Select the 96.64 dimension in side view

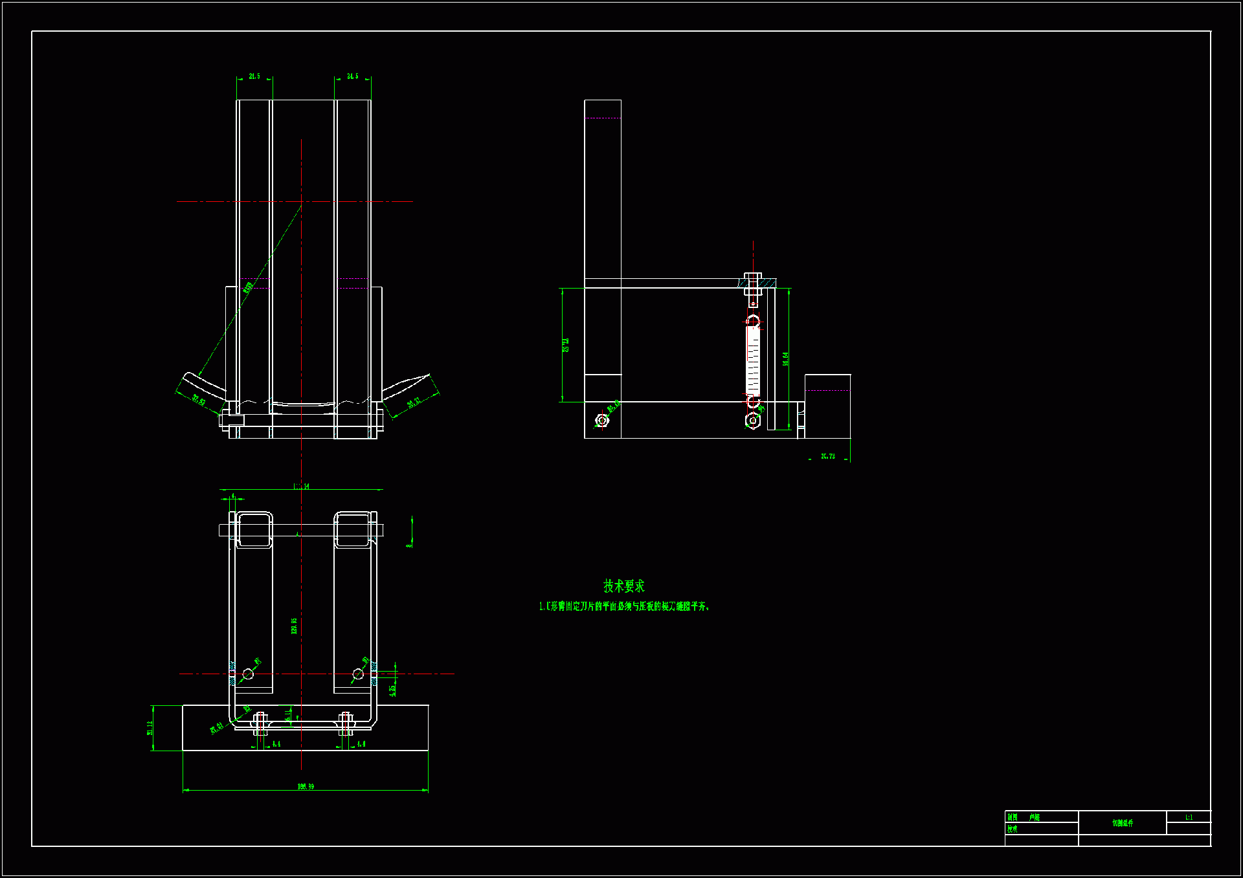click(785, 359)
